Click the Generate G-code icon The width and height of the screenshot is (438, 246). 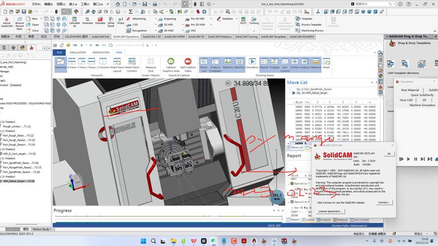coord(87,21)
